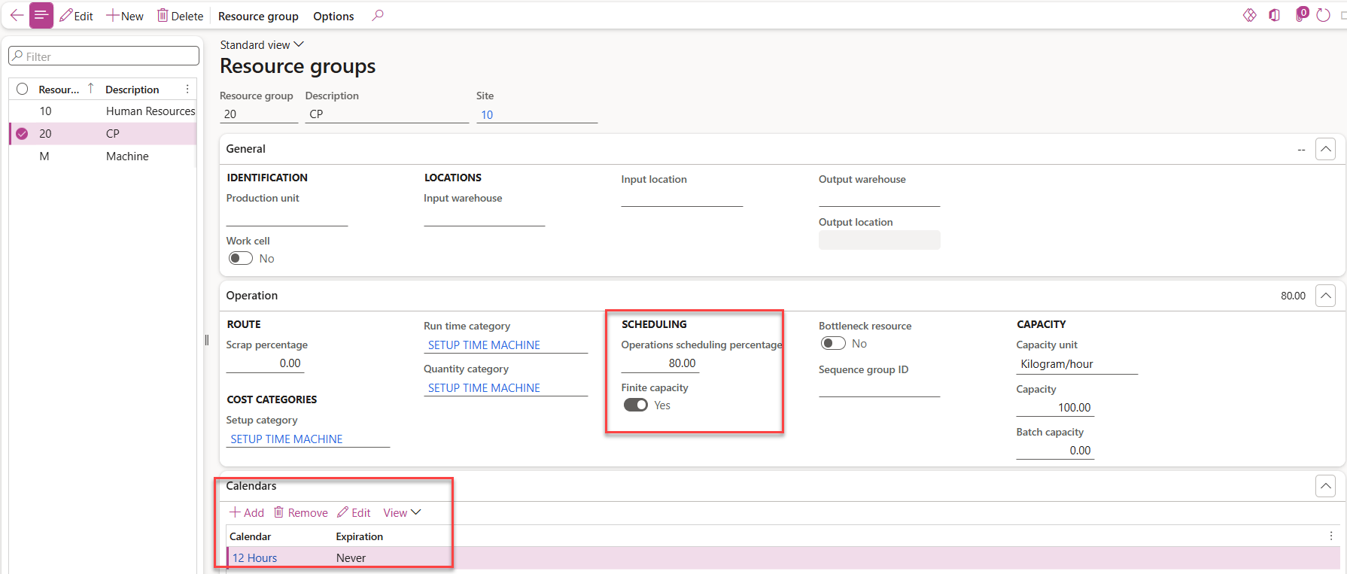Tick the select-all circle in the list header
1347x574 pixels.
click(23, 89)
